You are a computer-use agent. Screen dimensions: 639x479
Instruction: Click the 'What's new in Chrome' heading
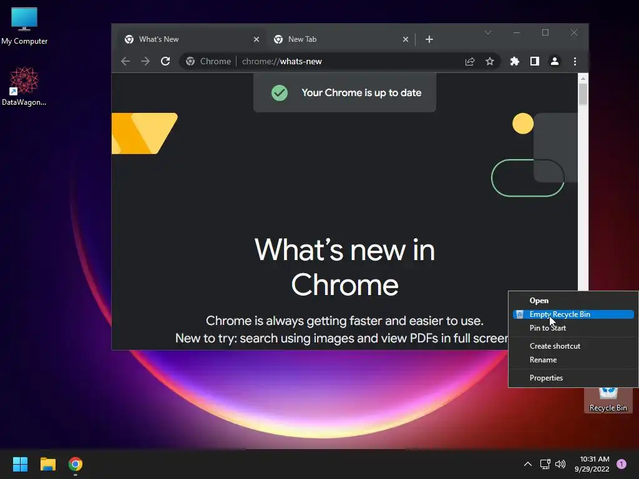click(x=344, y=267)
